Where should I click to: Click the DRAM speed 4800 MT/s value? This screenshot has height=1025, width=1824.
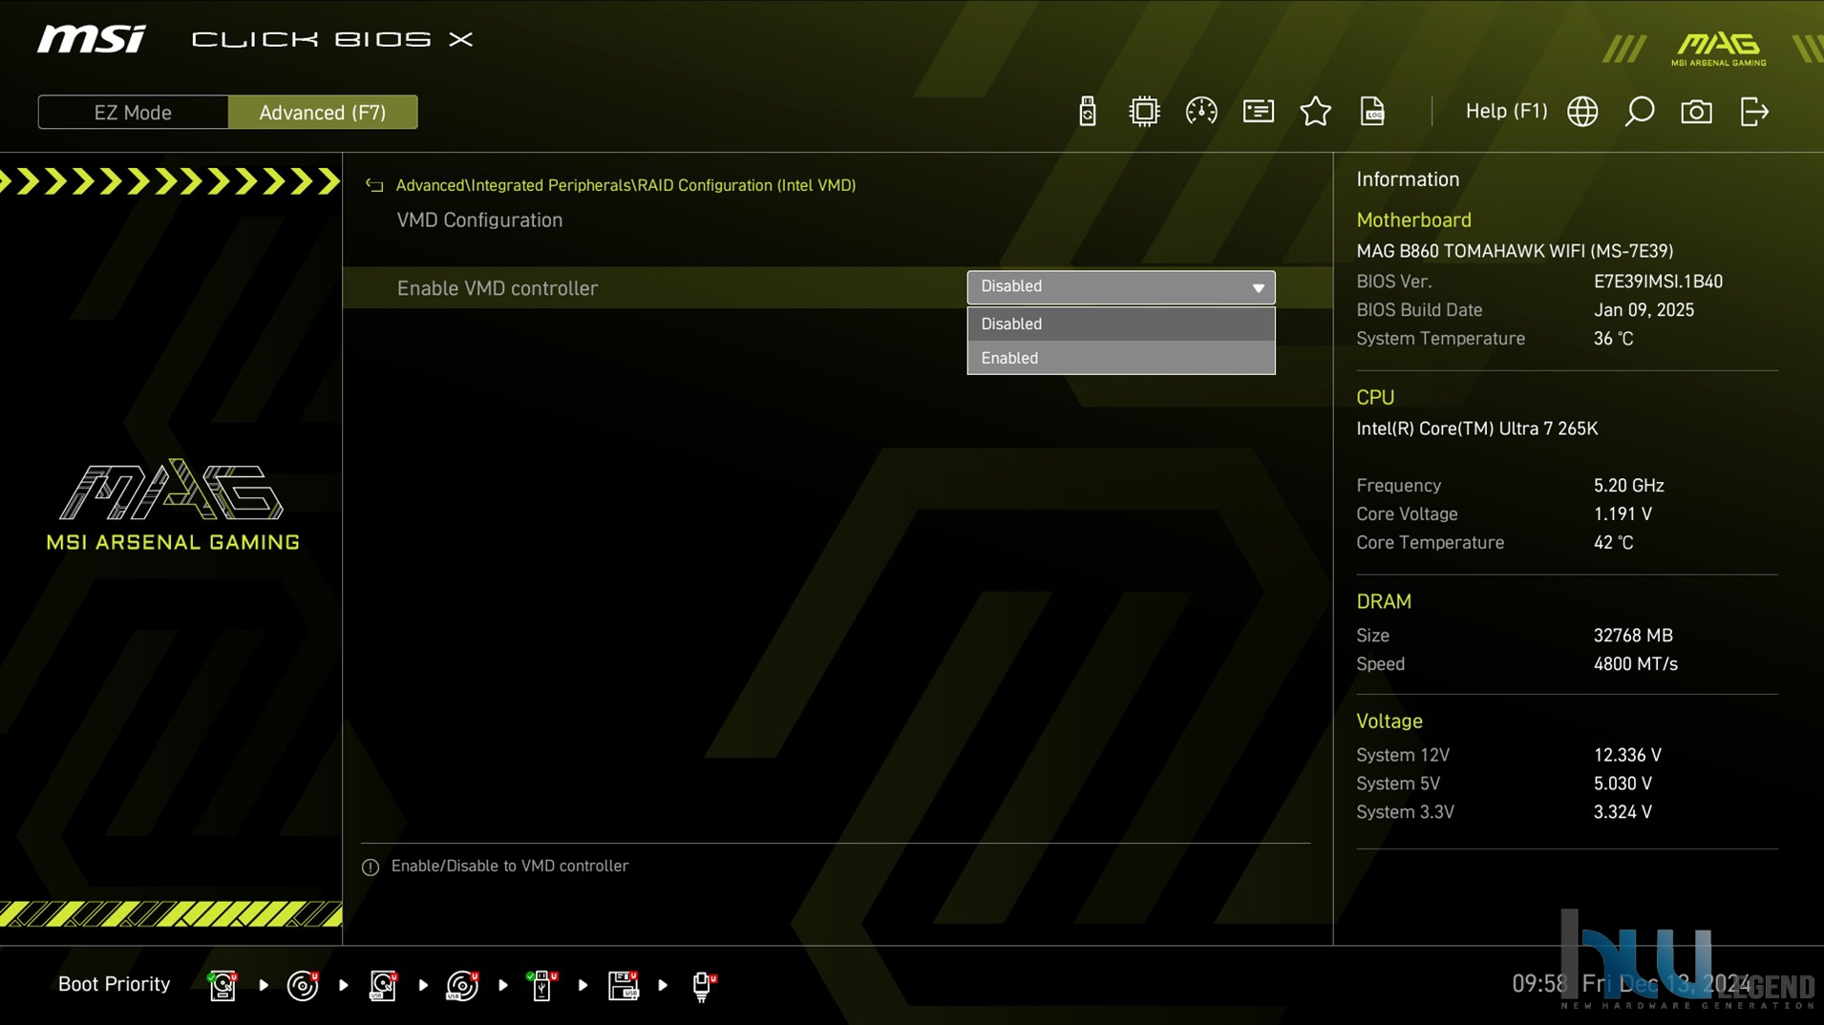(x=1635, y=664)
